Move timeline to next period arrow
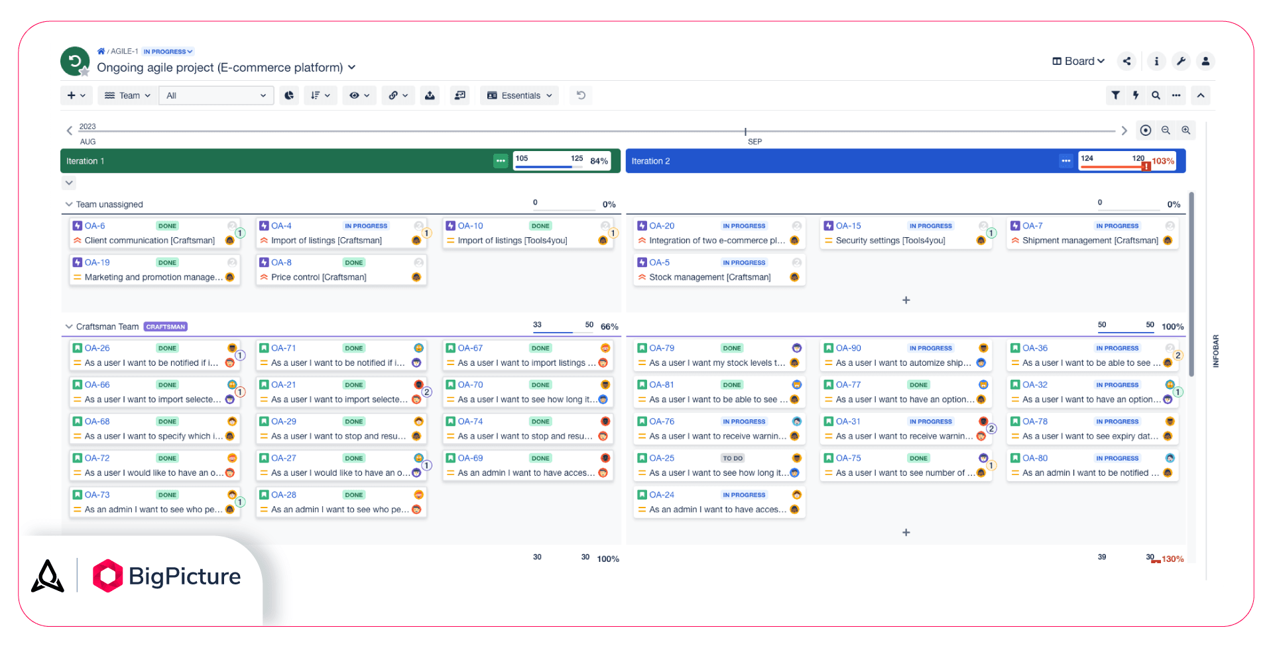1273x648 pixels. tap(1124, 131)
